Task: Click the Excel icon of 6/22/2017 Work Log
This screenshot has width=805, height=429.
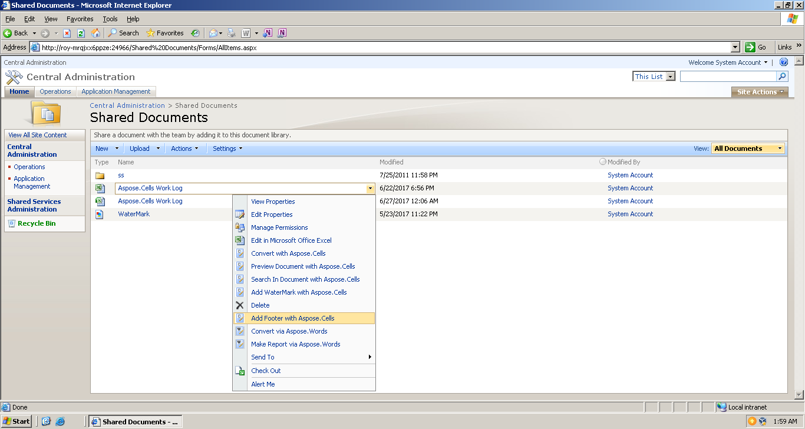Action: pyautogui.click(x=100, y=189)
